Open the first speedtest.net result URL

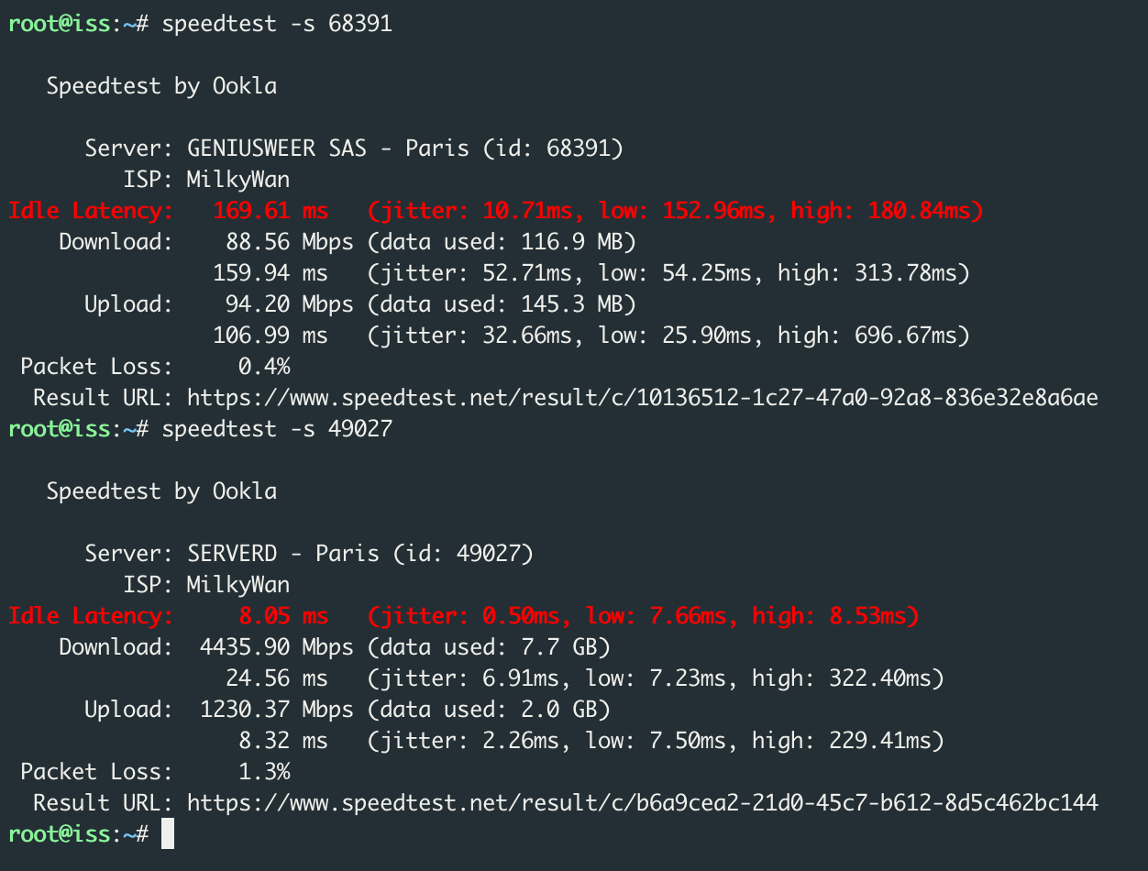click(x=642, y=398)
